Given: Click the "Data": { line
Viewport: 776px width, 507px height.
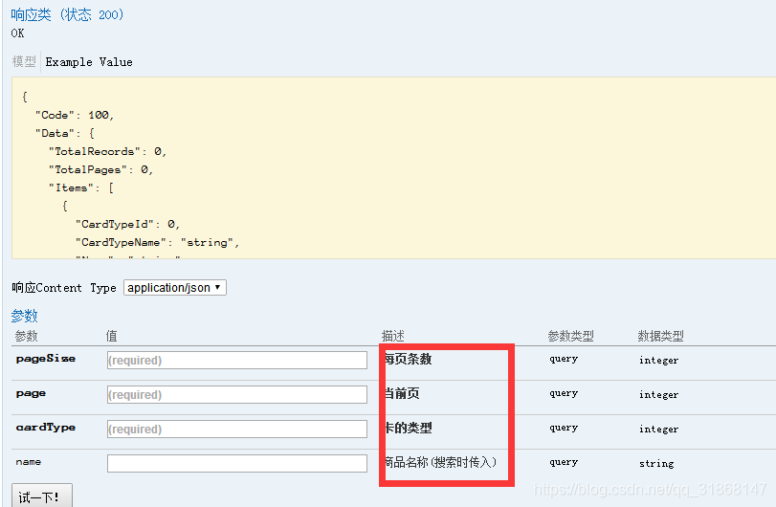Looking at the screenshot, I should point(65,134).
